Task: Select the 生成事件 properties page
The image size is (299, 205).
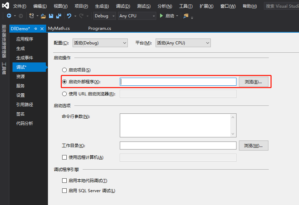Action: [x=25, y=58]
